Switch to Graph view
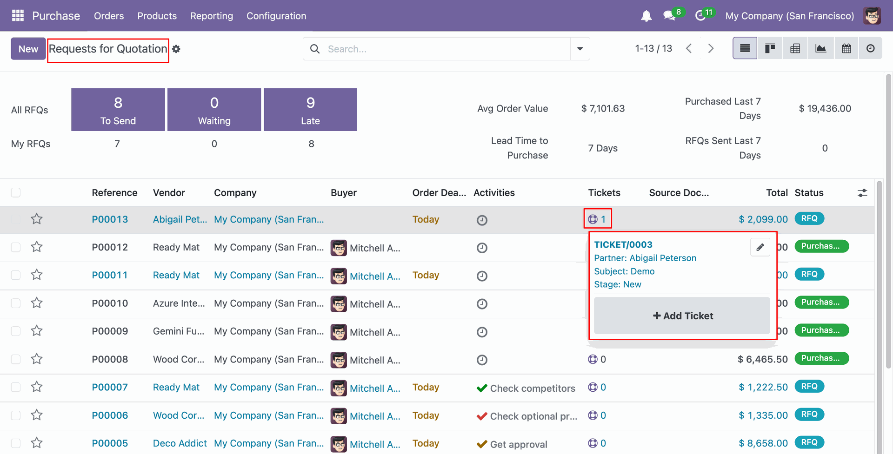Image resolution: width=893 pixels, height=454 pixels. click(x=821, y=48)
